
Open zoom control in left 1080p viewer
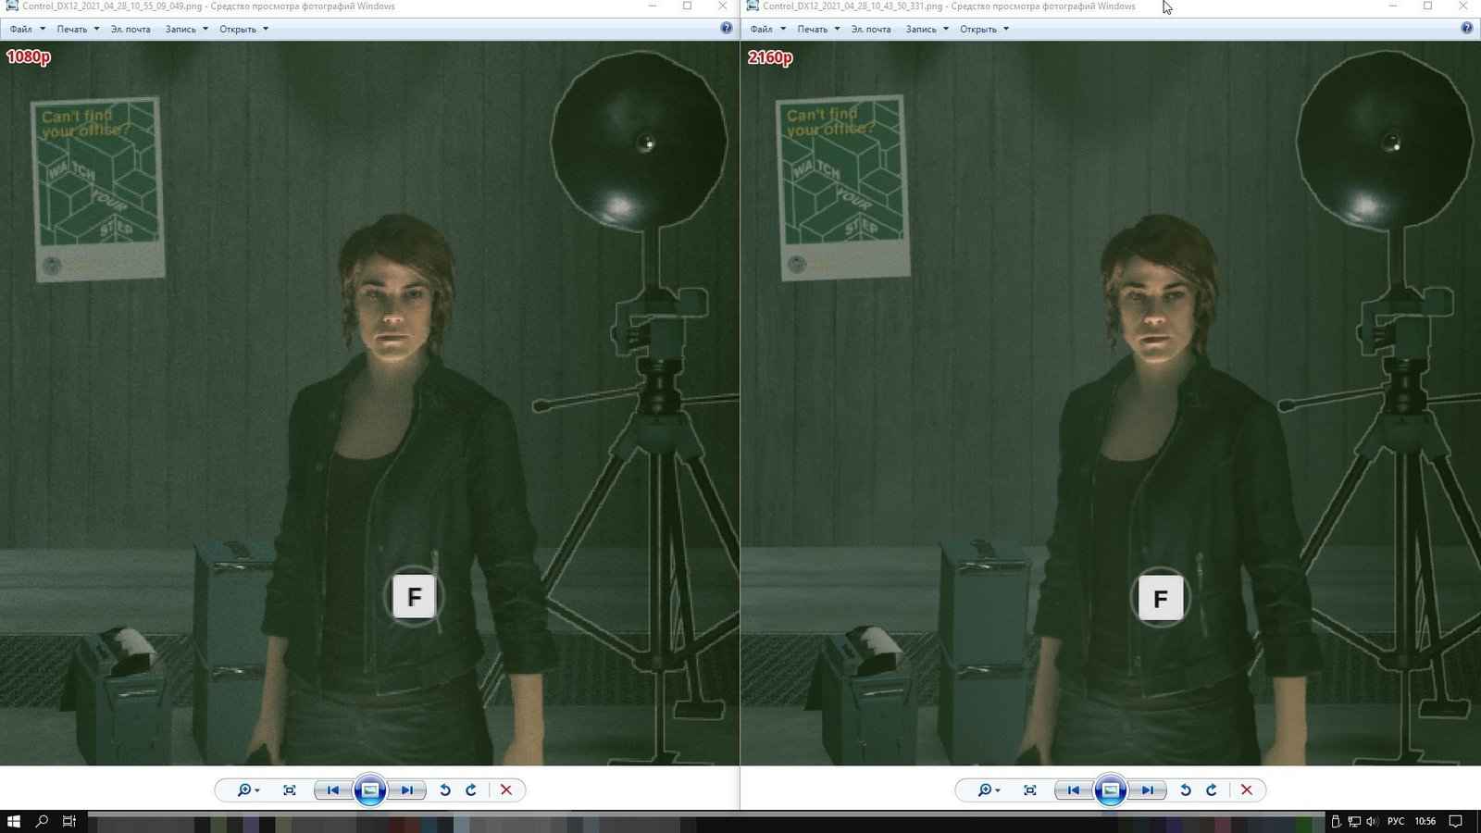click(x=248, y=789)
